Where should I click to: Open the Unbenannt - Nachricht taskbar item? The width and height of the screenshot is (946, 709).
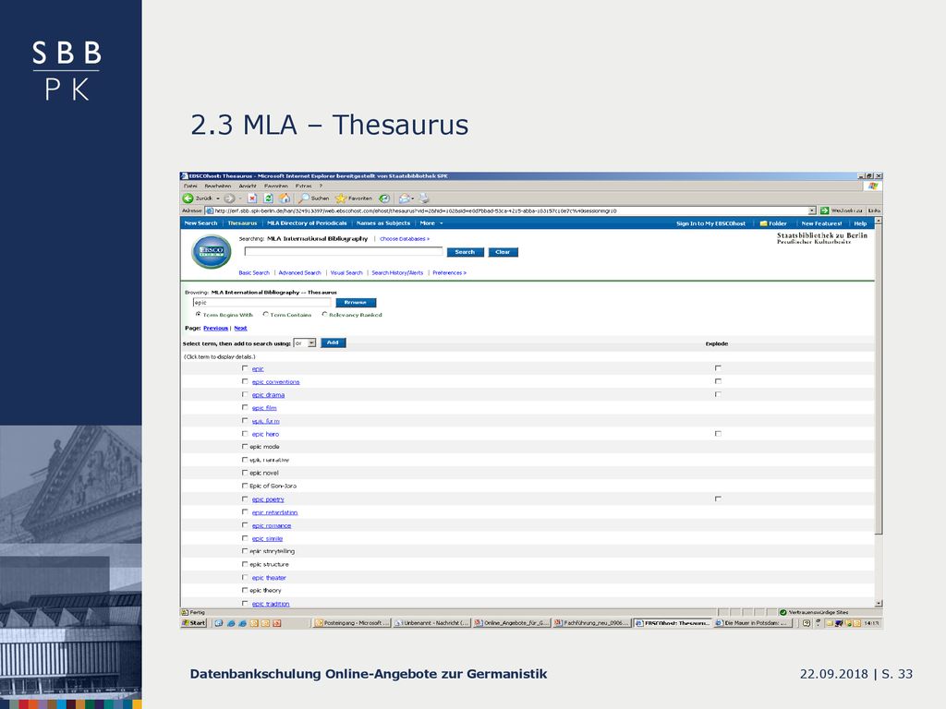(x=431, y=623)
